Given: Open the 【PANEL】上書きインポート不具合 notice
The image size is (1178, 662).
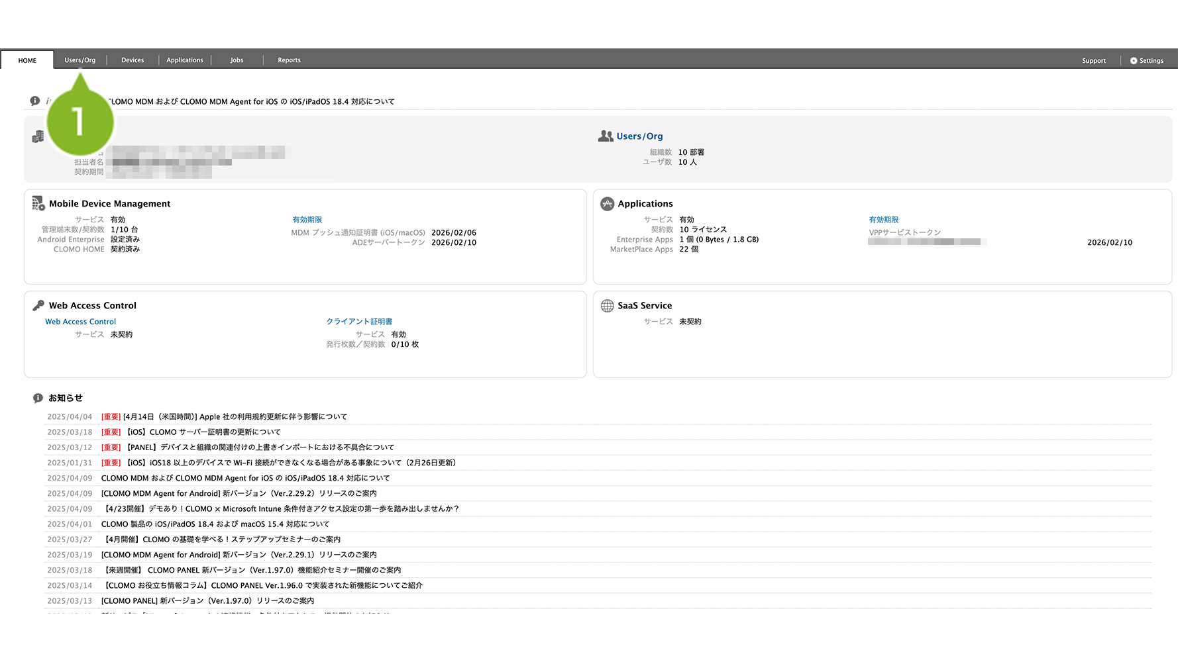Looking at the screenshot, I should point(248,448).
